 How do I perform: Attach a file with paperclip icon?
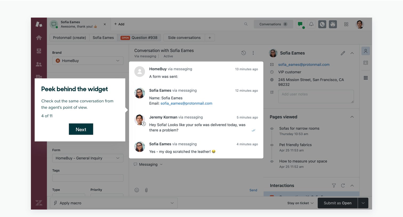(146, 190)
